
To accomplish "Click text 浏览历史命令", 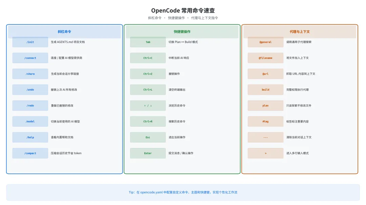I will 177,106.
